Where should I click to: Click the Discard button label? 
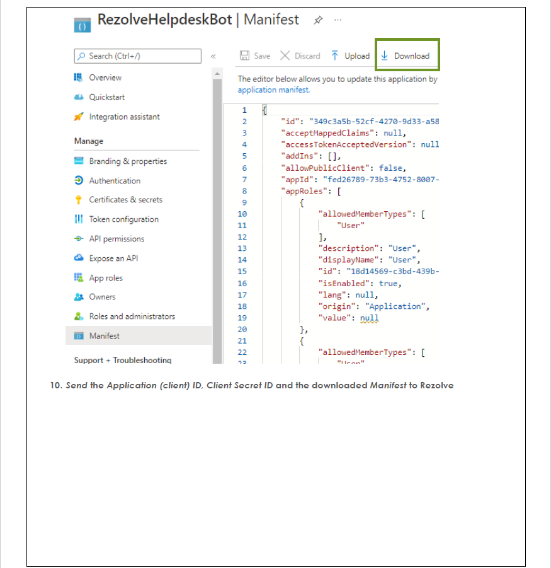coord(307,55)
